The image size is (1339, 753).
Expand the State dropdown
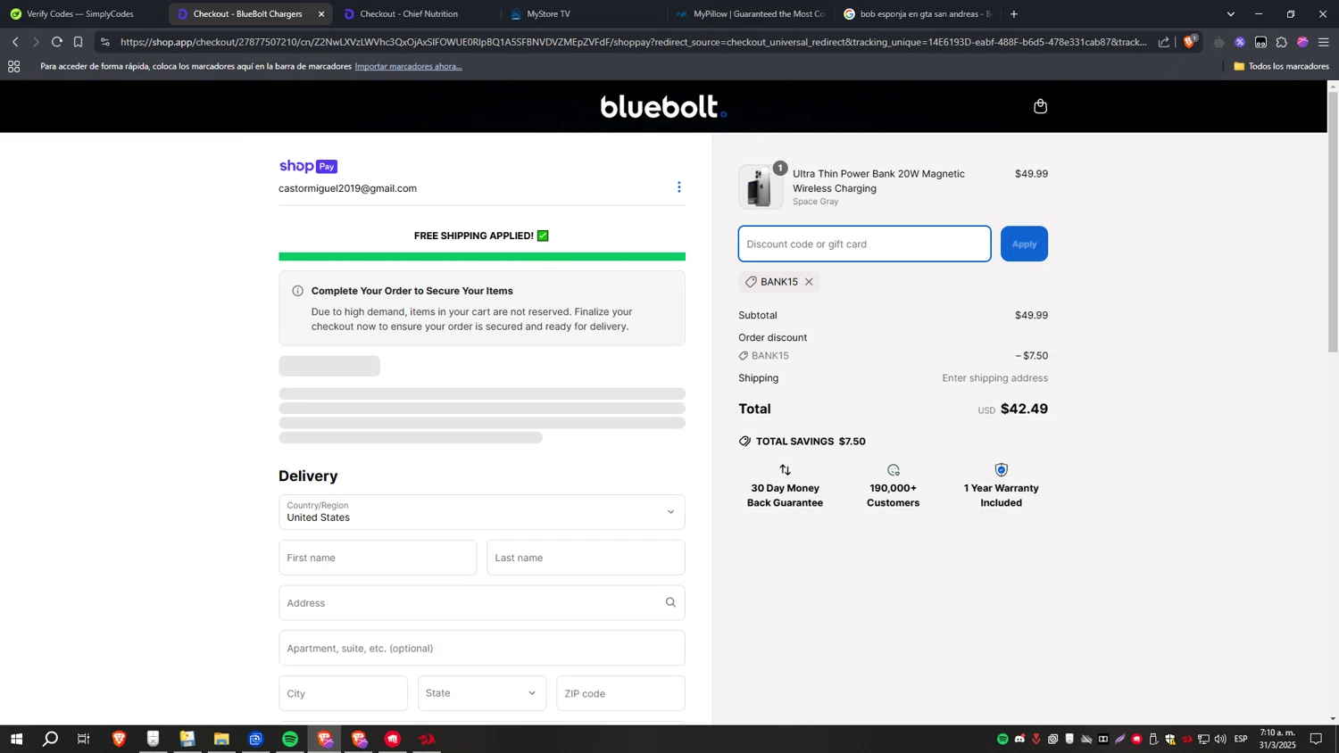(482, 693)
